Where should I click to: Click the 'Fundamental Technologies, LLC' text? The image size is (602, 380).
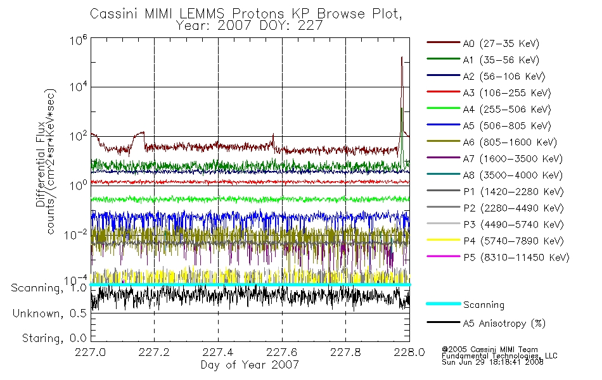click(x=499, y=356)
